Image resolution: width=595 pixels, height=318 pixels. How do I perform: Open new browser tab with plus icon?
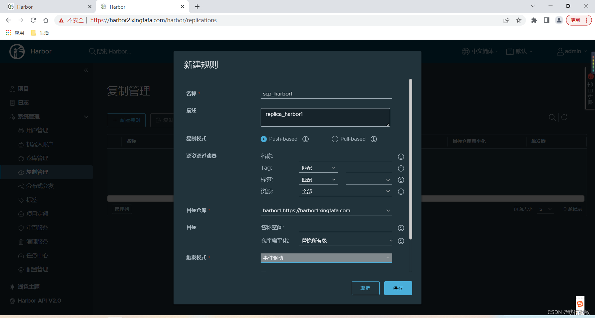point(197,6)
